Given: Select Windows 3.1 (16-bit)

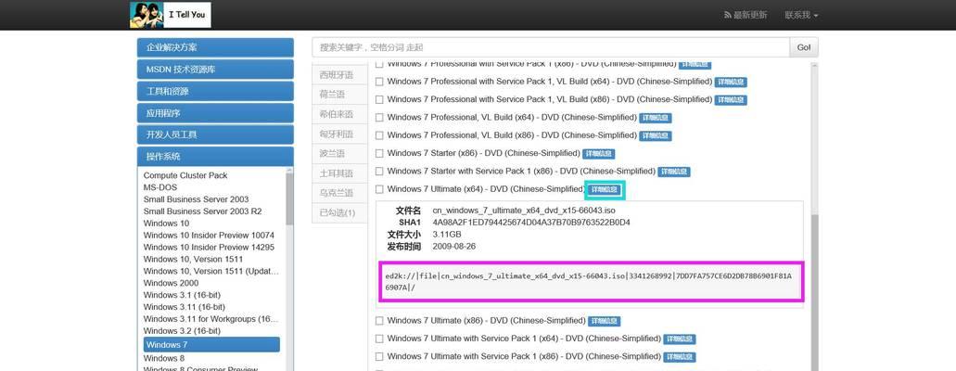Looking at the screenshot, I should click(x=182, y=295).
